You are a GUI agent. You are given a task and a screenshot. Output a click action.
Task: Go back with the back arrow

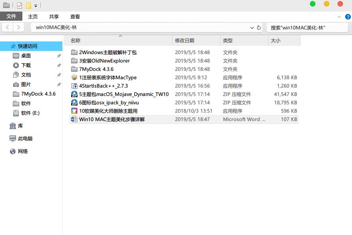8,27
